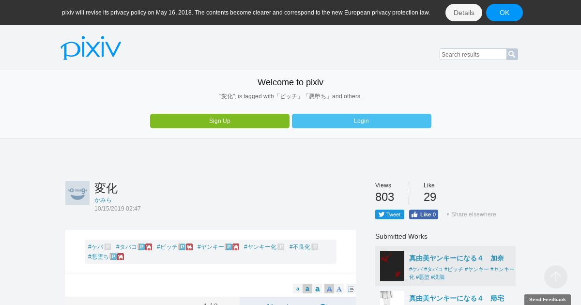
Task: Open the #タバコ tag link
Action: (x=127, y=247)
